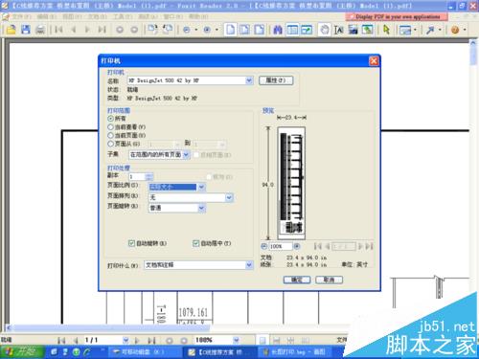The height and width of the screenshot is (359, 479).
Task: Click the toolbar next page arrow
Action: point(87,30)
